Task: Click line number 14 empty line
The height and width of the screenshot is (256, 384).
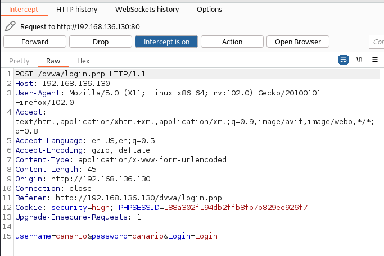Action: tap(7, 226)
